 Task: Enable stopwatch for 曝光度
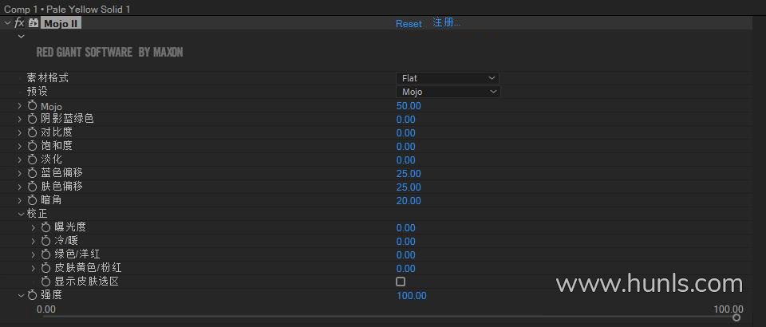pyautogui.click(x=46, y=227)
